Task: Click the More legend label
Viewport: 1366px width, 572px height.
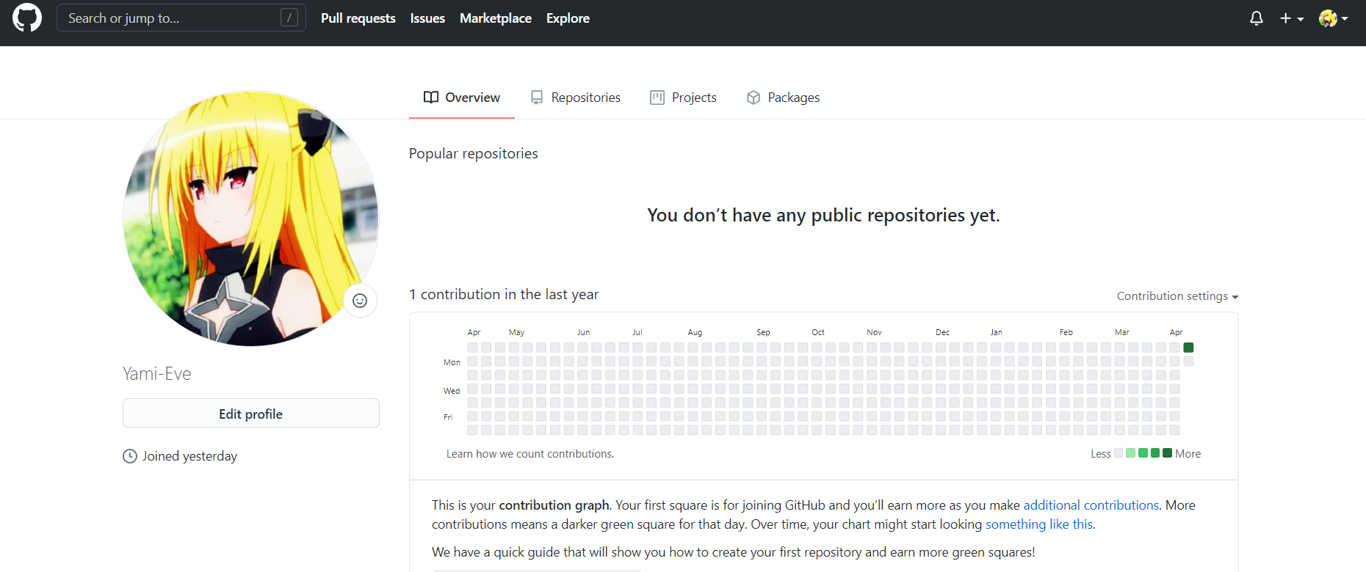Action: click(x=1188, y=454)
